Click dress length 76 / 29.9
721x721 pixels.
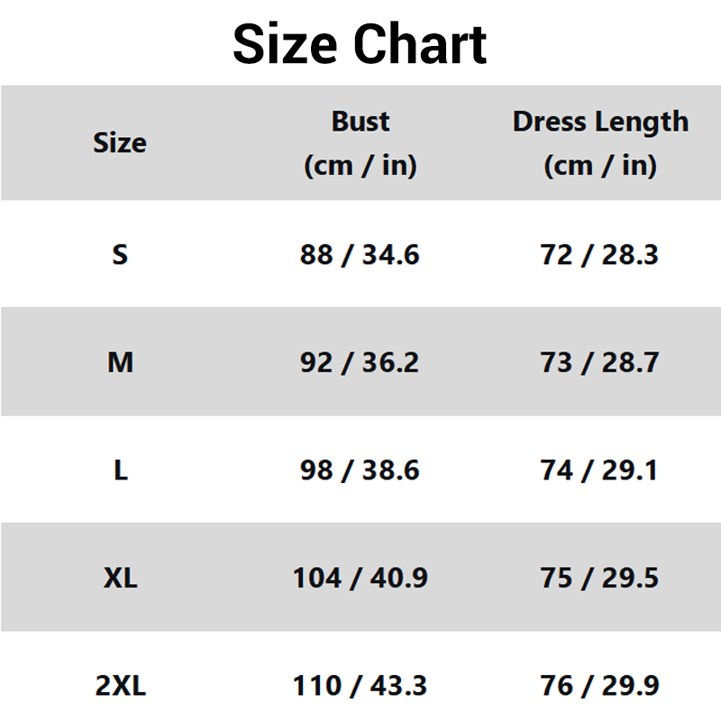(599, 686)
